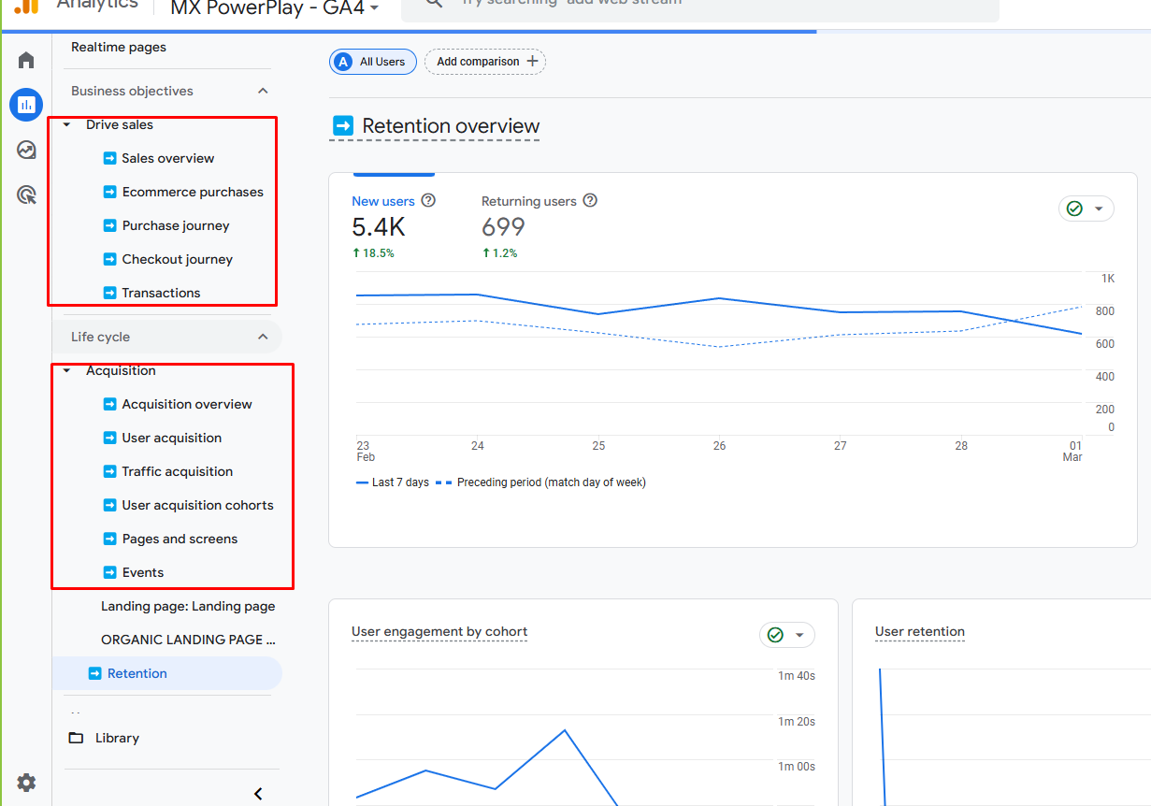1151x806 pixels.
Task: Open the Purchase journey report
Action: pos(176,225)
